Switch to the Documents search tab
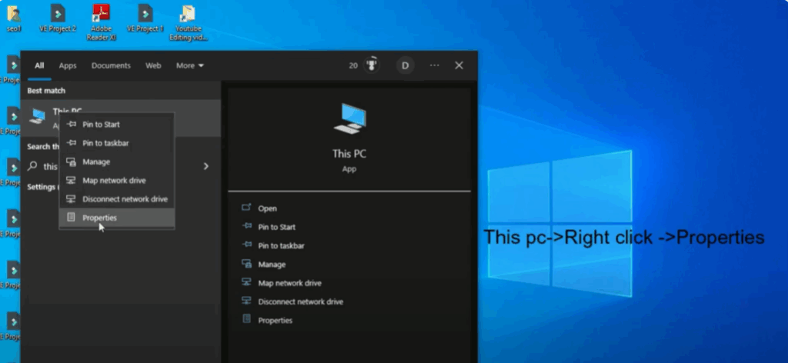The image size is (788, 363). pos(111,65)
